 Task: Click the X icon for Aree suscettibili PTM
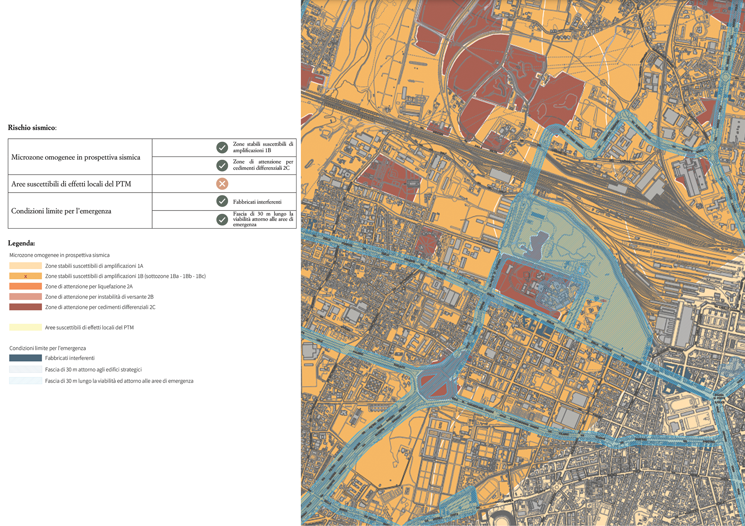click(222, 184)
